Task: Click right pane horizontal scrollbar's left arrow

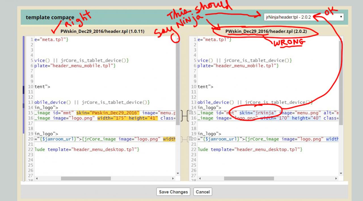Action: pyautogui.click(x=200, y=179)
